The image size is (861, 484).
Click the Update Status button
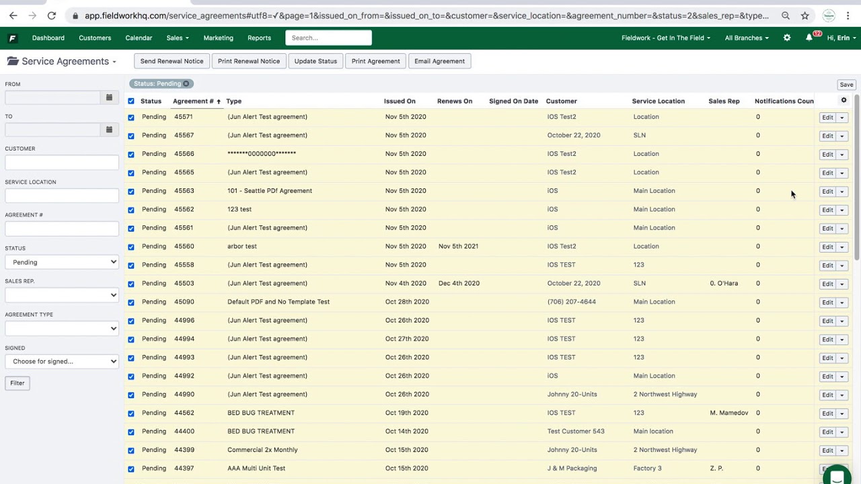[315, 61]
